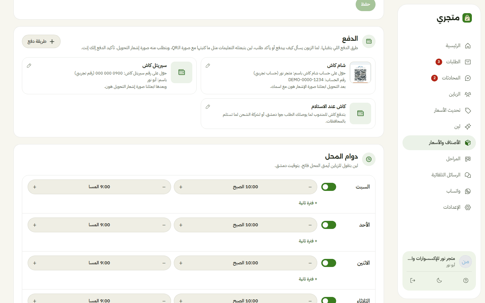Open تحديث الأسعار page
The height and width of the screenshot is (303, 485).
(x=439, y=110)
